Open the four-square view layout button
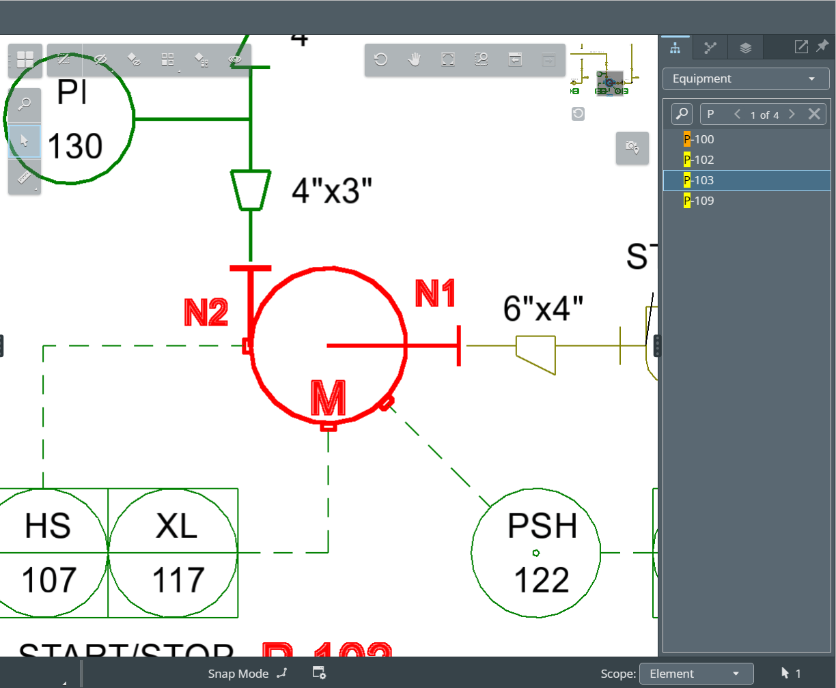 coord(25,60)
